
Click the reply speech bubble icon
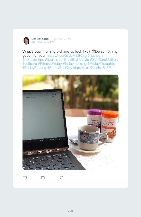point(25,178)
